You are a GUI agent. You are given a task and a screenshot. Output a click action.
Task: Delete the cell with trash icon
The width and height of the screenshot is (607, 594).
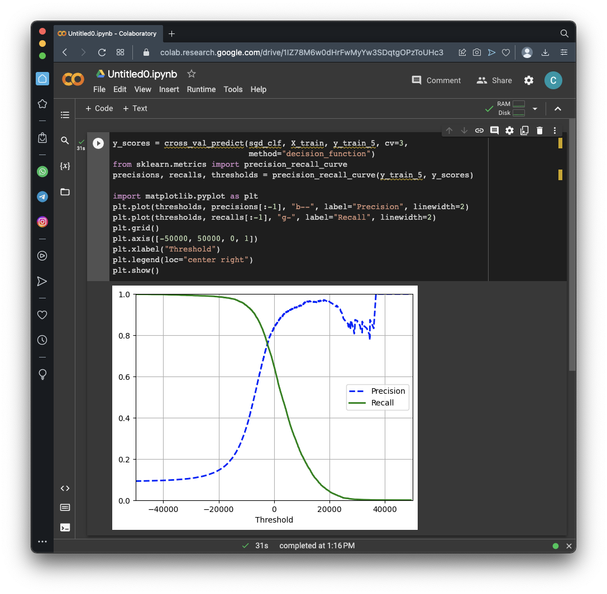[539, 131]
